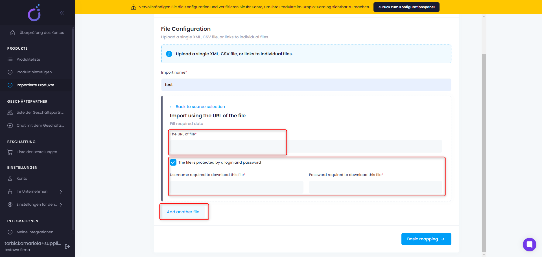Uncheck the login and password protection checkbox
Viewport: 542px width, 257px height.
tap(173, 162)
